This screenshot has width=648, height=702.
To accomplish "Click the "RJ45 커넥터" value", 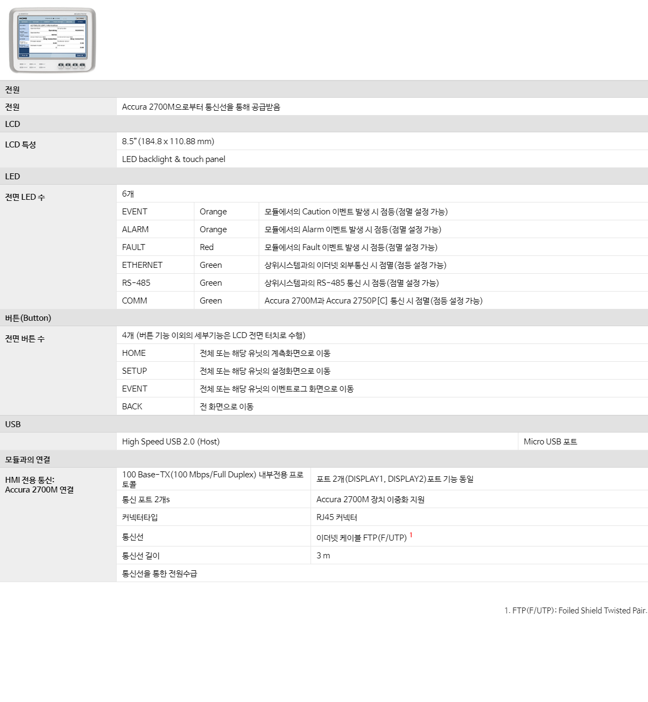I will (x=337, y=517).
